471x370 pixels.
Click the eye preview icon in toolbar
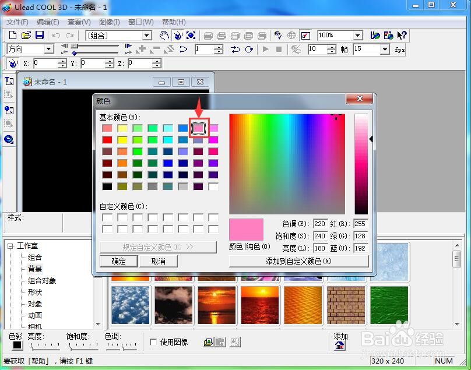(x=278, y=35)
